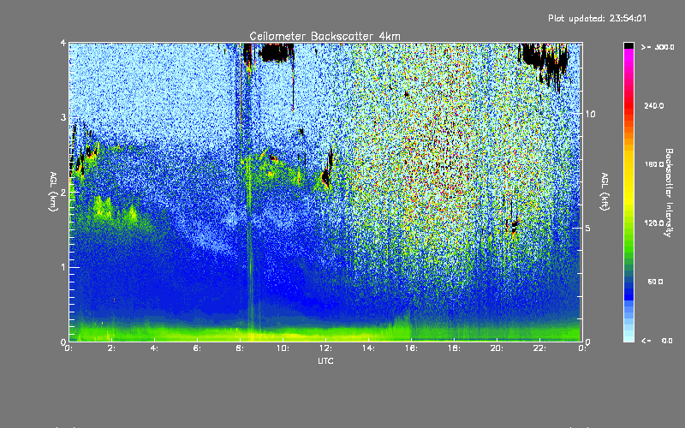Click the "240.0" colorbar label
The image size is (685, 428).
tap(654, 105)
